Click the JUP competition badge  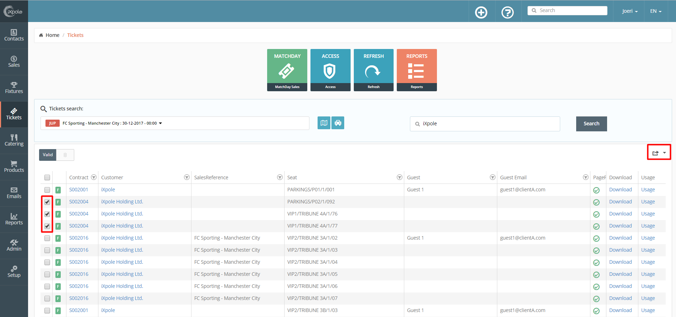pos(53,123)
